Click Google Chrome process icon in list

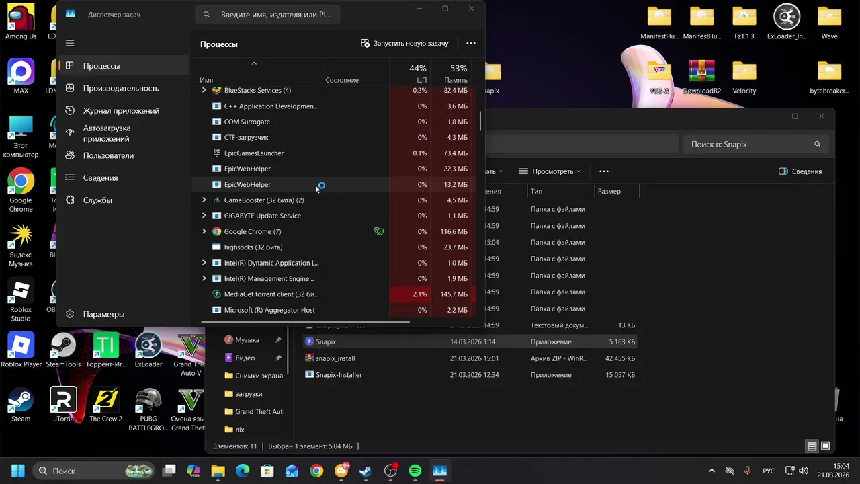coord(216,231)
